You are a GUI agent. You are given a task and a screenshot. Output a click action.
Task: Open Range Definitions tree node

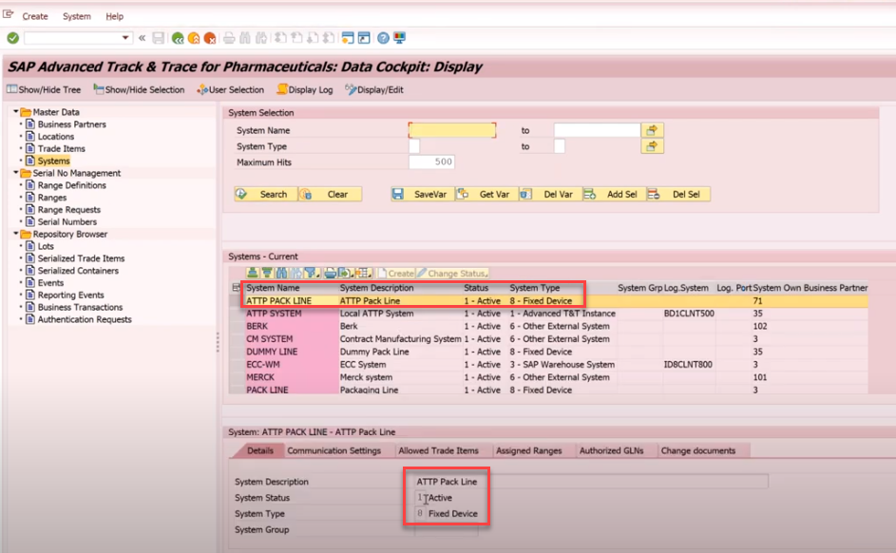coord(71,185)
